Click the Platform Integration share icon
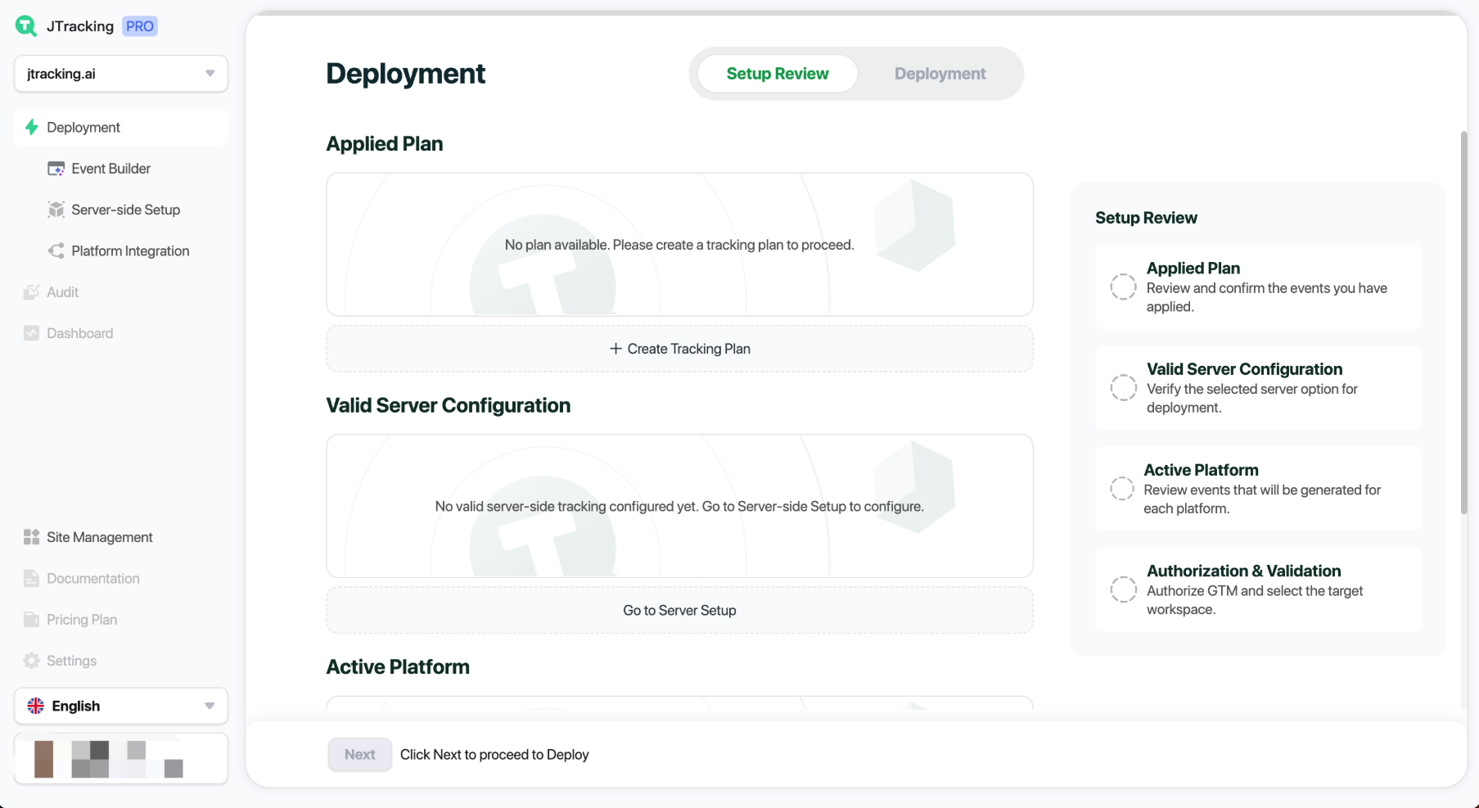Image resolution: width=1479 pixels, height=808 pixels. 56,251
